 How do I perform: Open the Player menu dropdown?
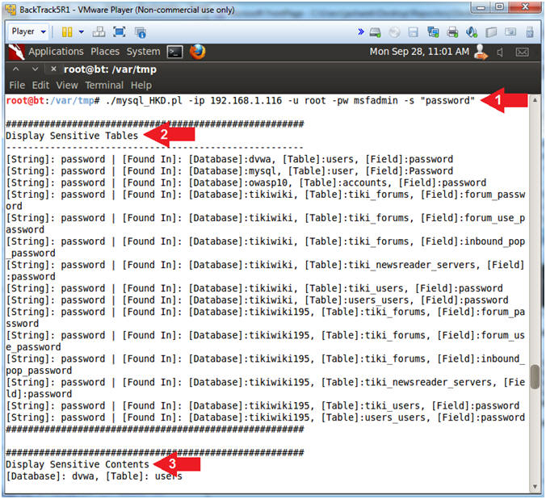pyautogui.click(x=28, y=31)
